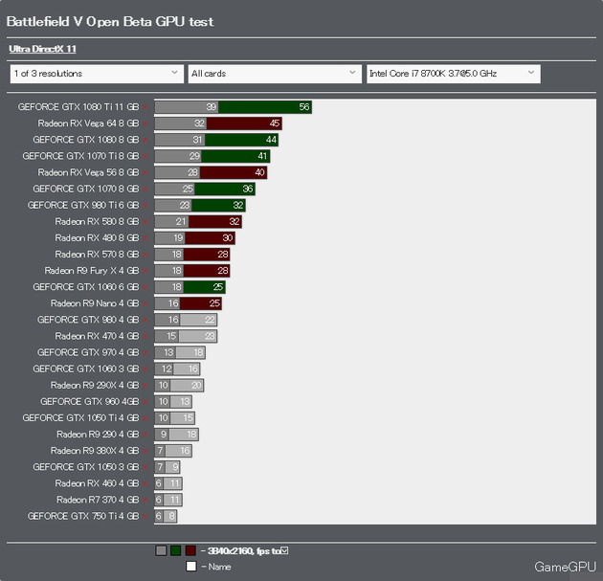Click the white Name legend swatch
Screen dimensions: 603x581
coord(191,566)
